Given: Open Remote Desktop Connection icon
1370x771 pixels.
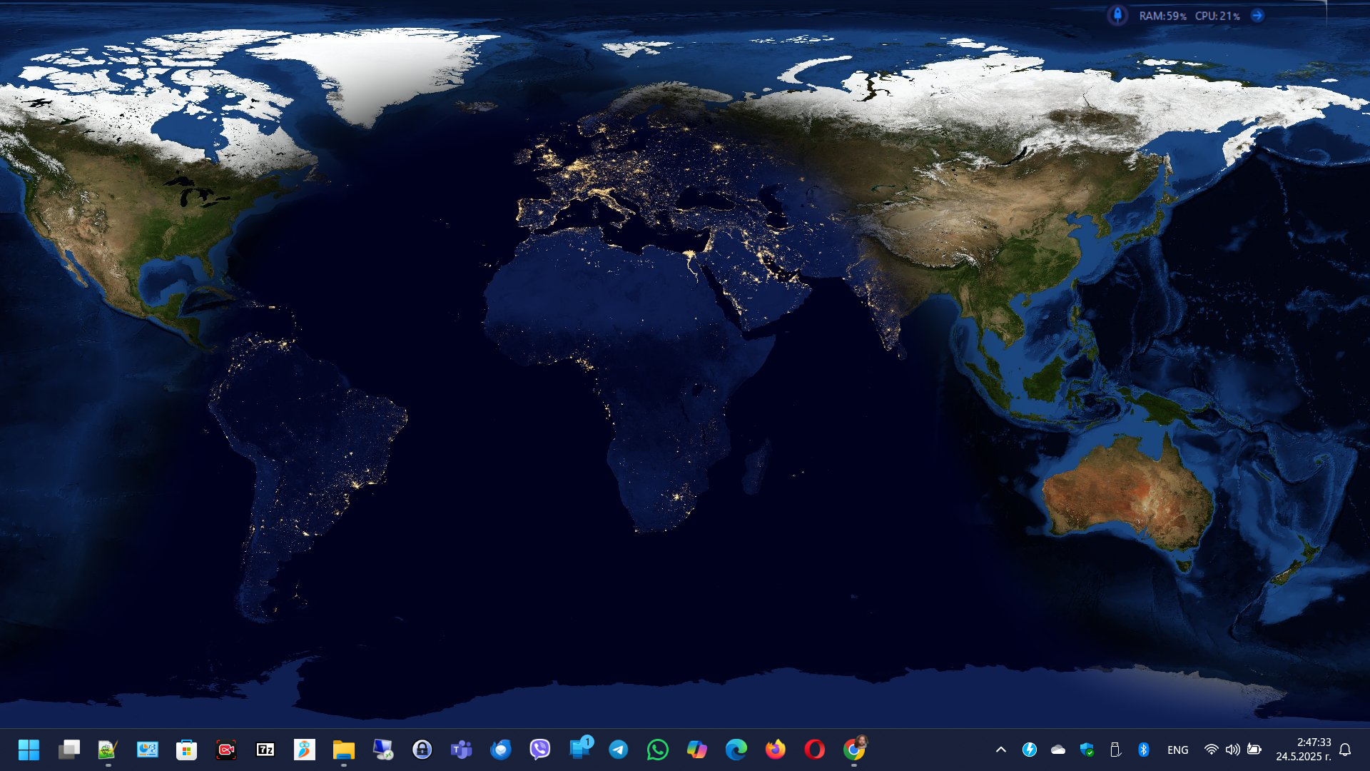Looking at the screenshot, I should tap(382, 750).
